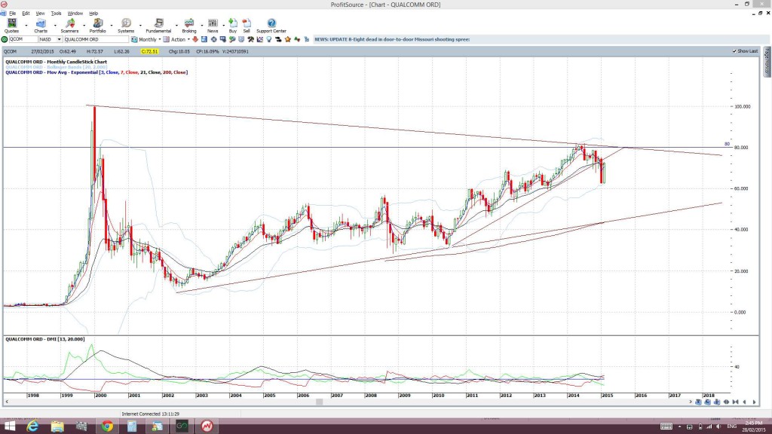Click the monitor icon after the compass icon
This screenshot has width=772, height=434.
(x=222, y=39)
